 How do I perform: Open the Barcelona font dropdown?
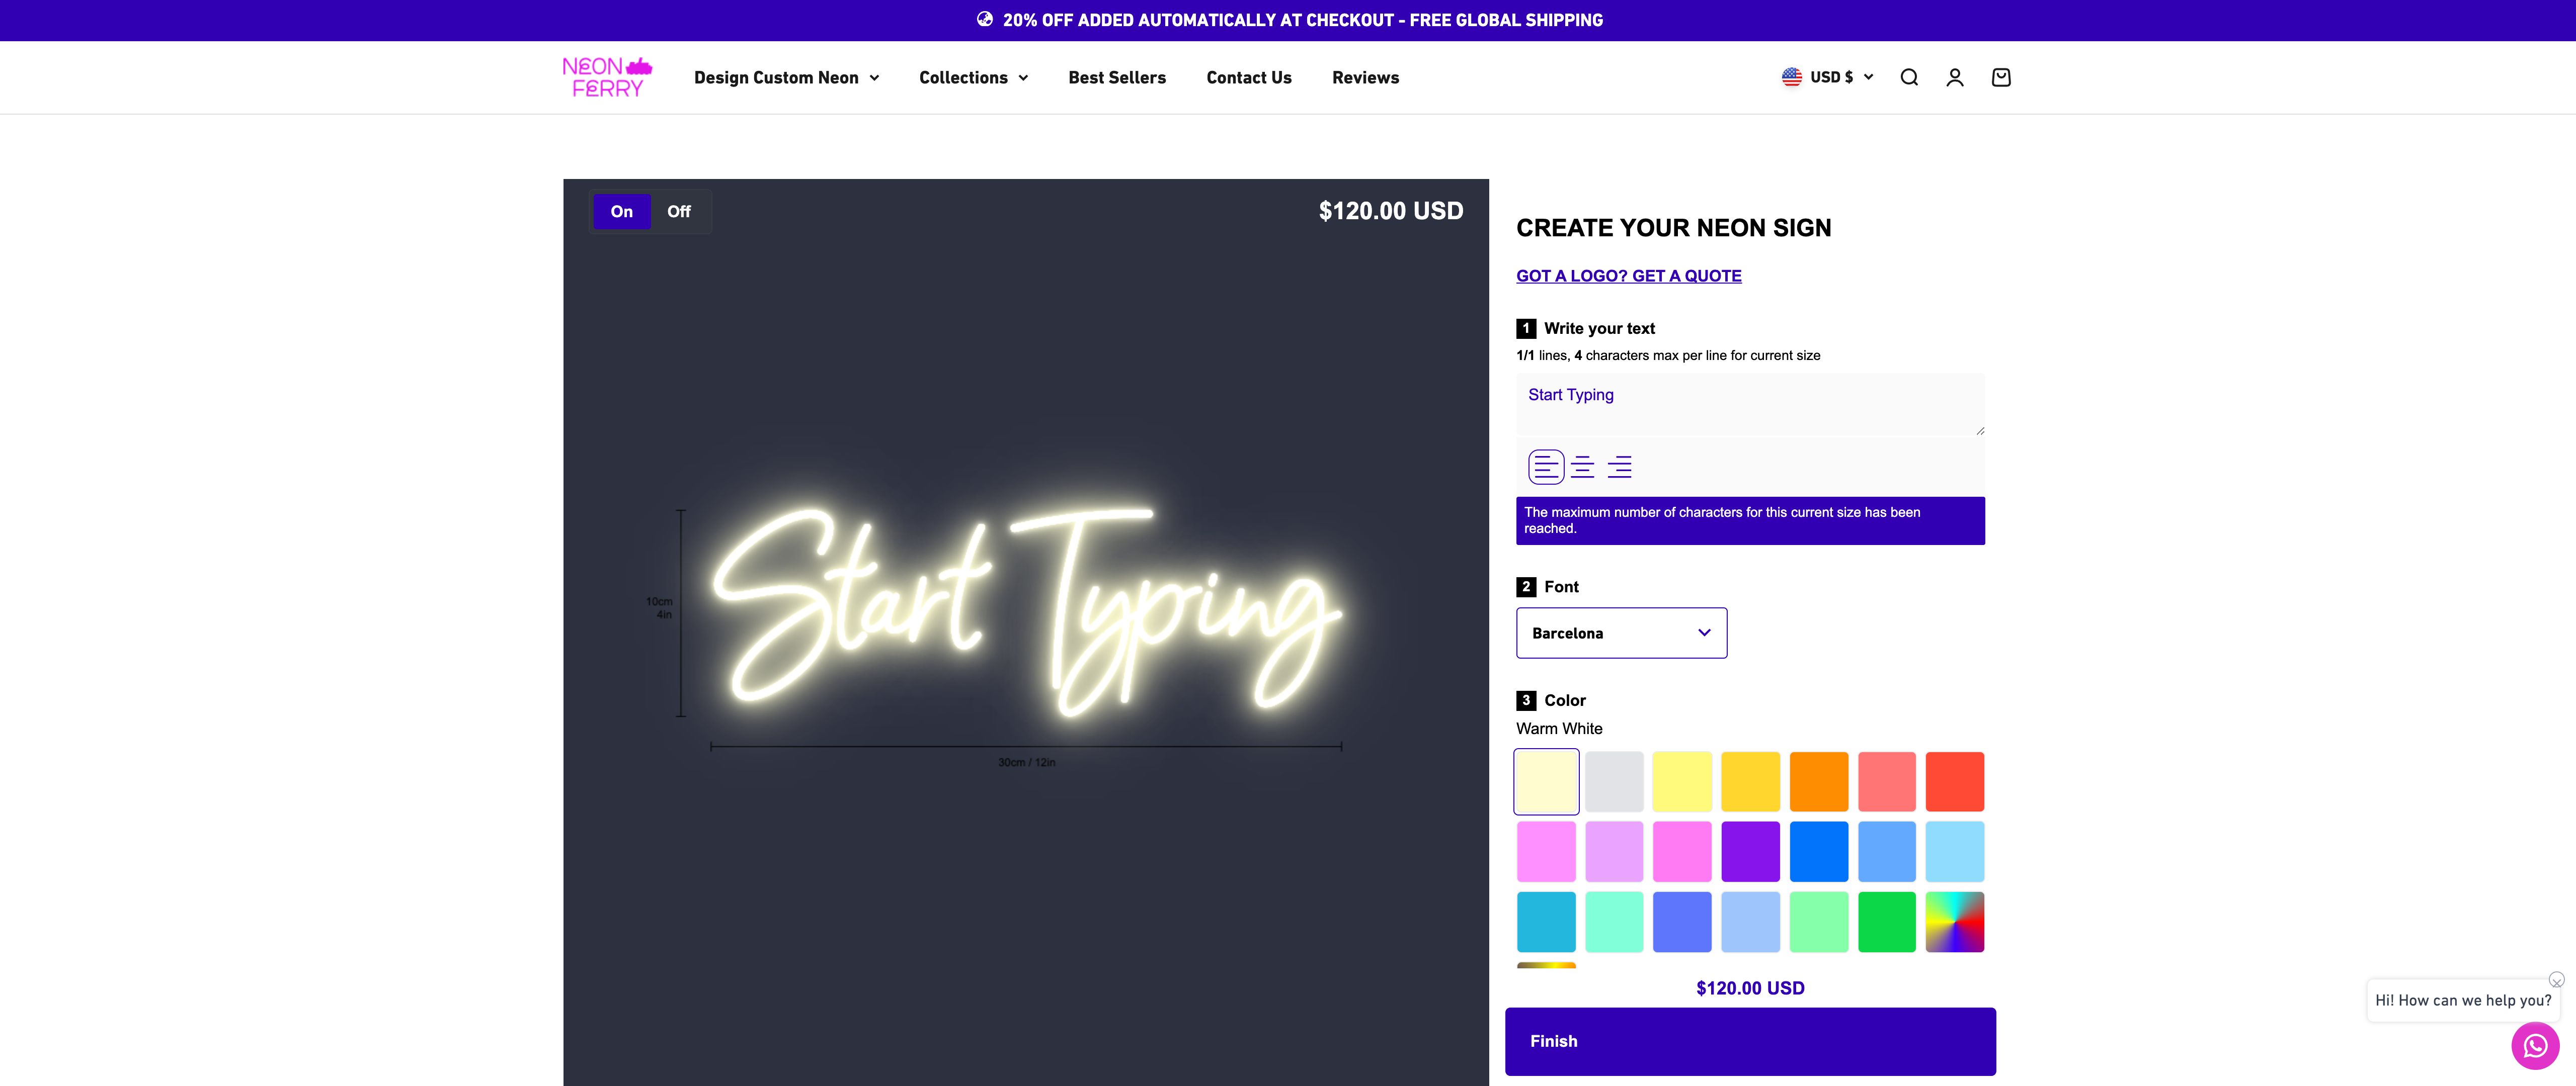click(x=1620, y=632)
